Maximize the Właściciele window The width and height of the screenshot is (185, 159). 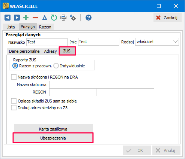click(159, 6)
